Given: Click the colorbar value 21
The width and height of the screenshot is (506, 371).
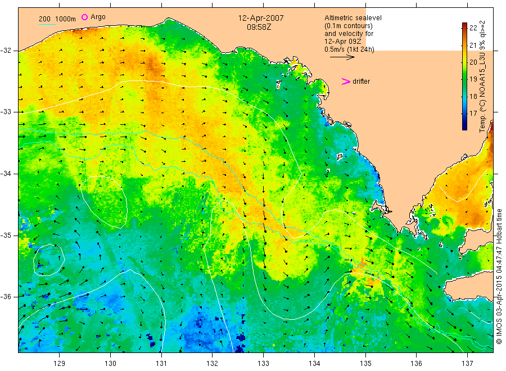Looking at the screenshot, I should click(473, 45).
